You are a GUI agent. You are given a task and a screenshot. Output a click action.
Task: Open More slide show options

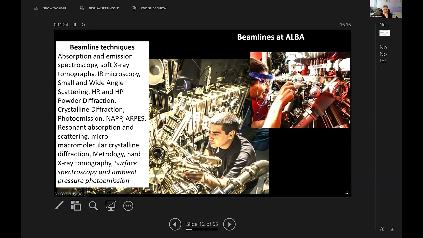pos(128,206)
